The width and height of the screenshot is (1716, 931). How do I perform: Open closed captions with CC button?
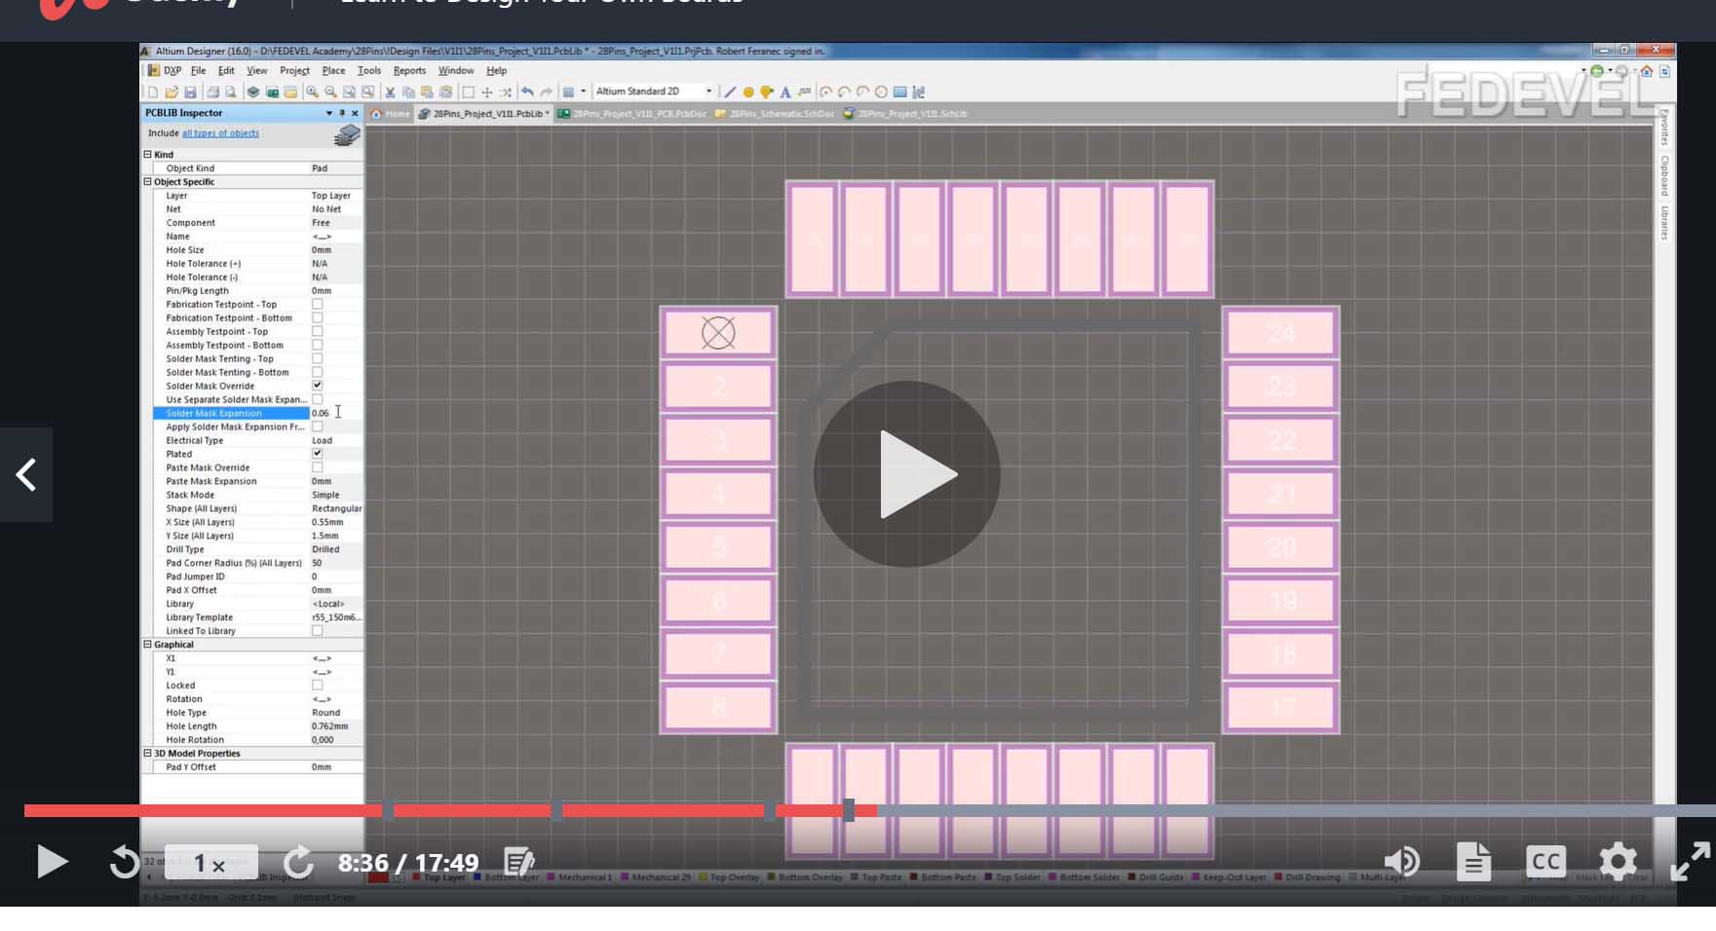click(x=1545, y=862)
